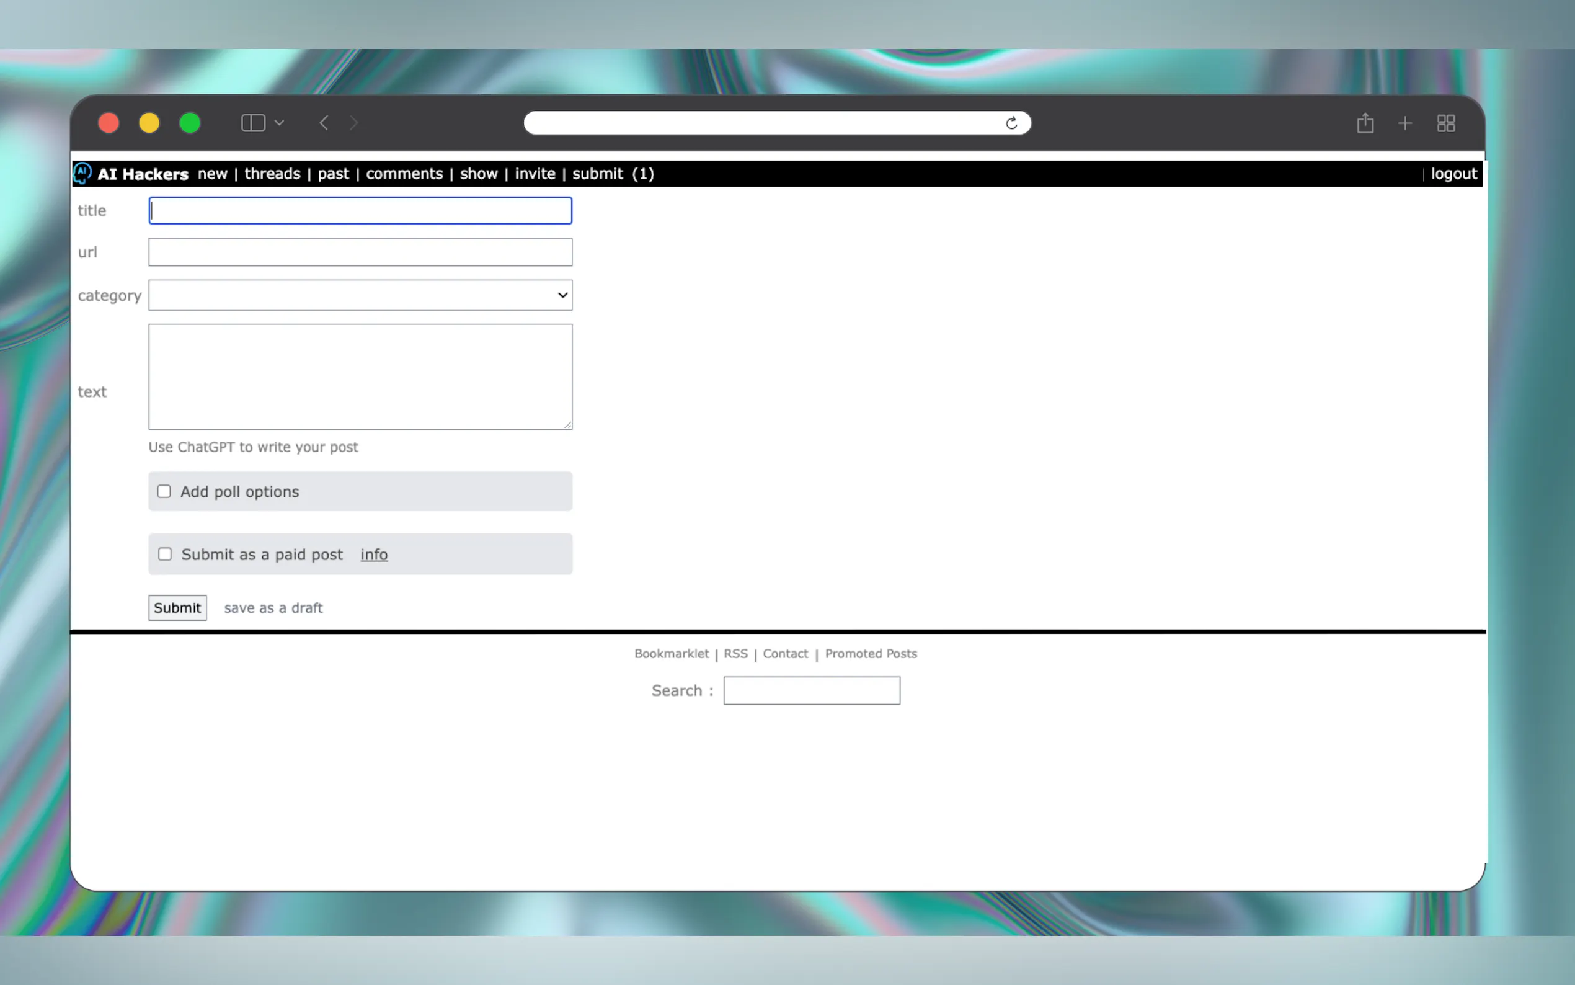This screenshot has width=1575, height=985.
Task: Focus the footer Search input field
Action: tap(811, 690)
